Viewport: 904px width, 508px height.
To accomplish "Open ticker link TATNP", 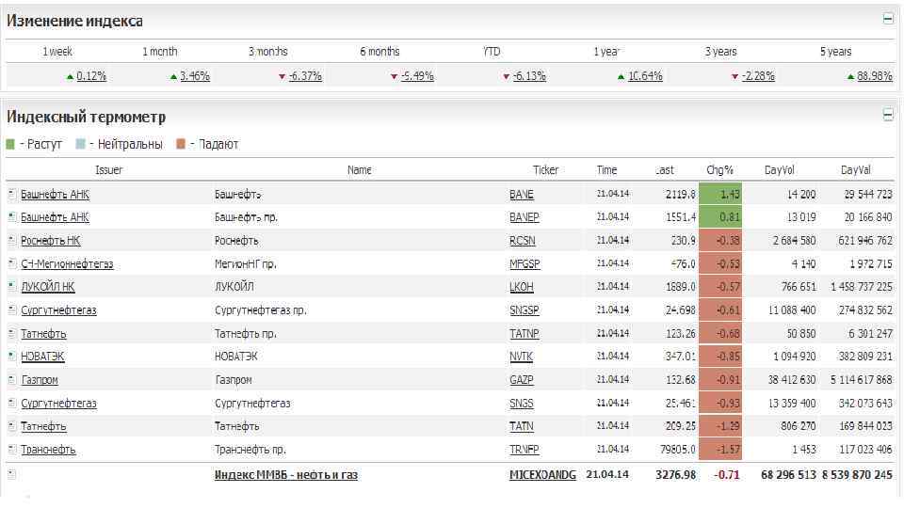I will [525, 333].
